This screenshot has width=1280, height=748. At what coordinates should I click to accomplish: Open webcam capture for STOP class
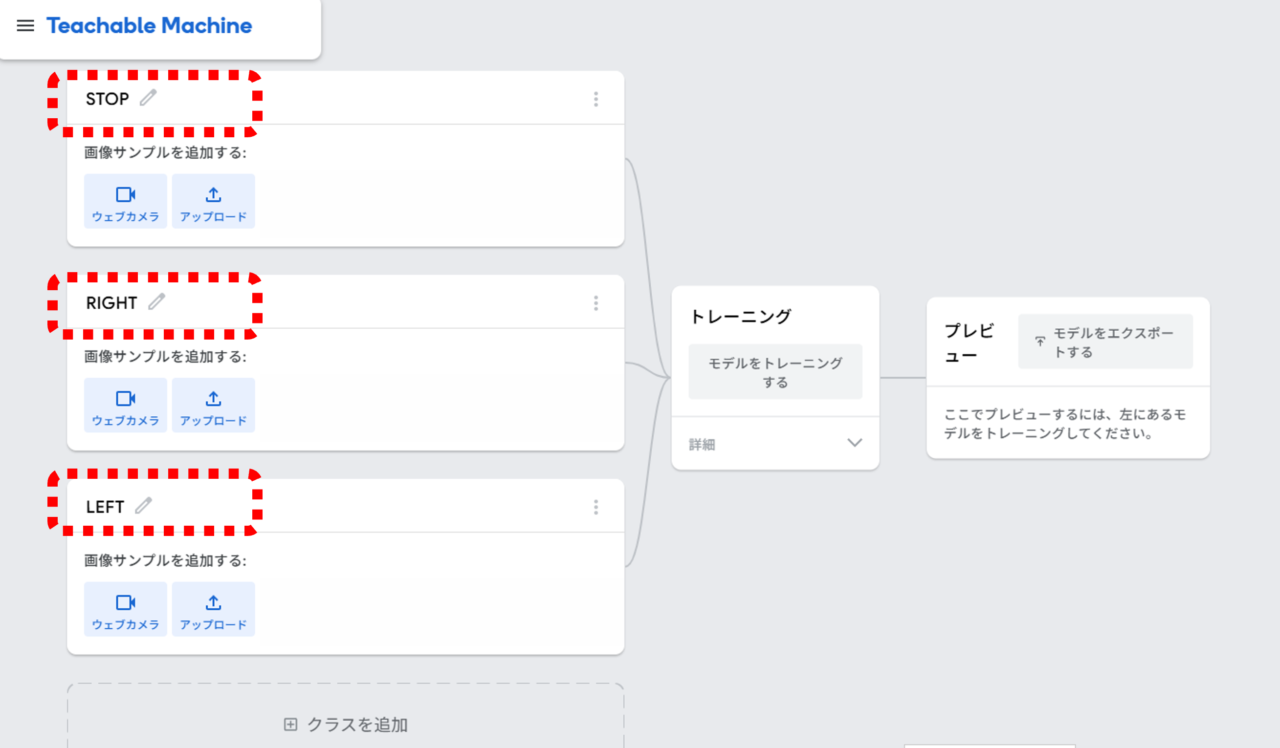click(126, 201)
